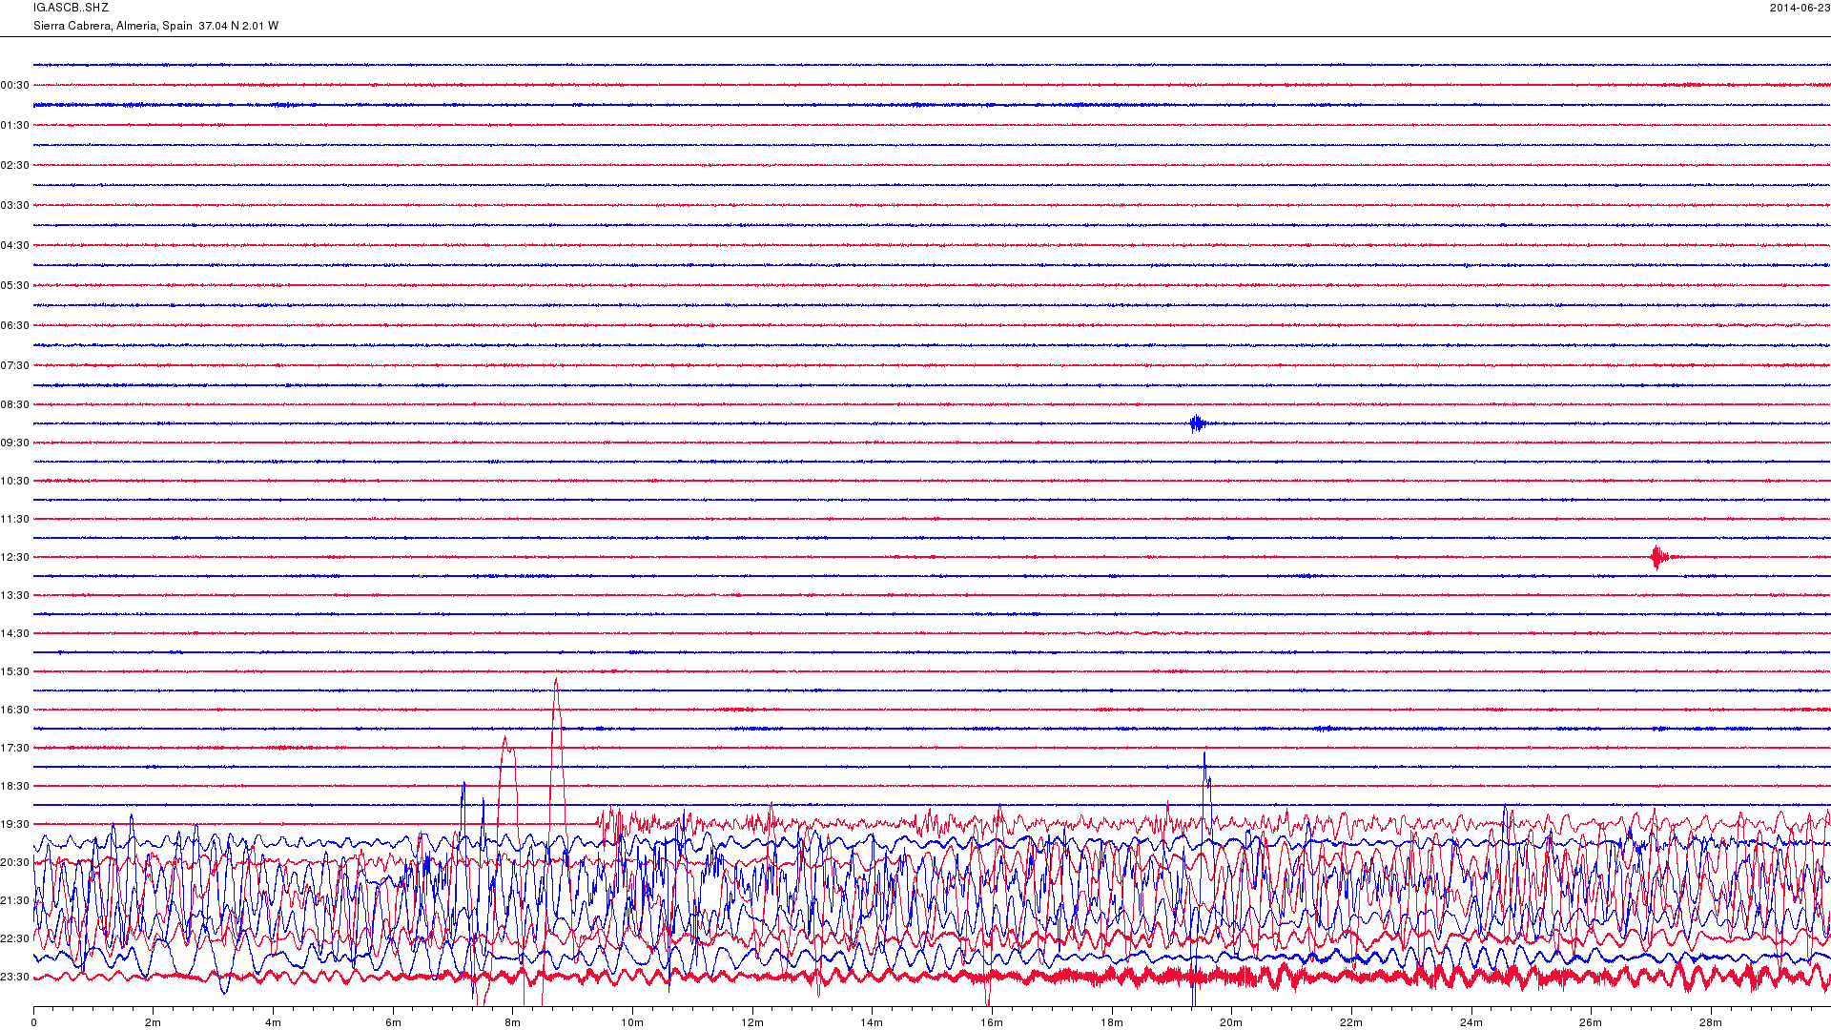Viewport: 1831px width, 1030px height.
Task: Click the 8m axis label
Action: [x=512, y=1023]
